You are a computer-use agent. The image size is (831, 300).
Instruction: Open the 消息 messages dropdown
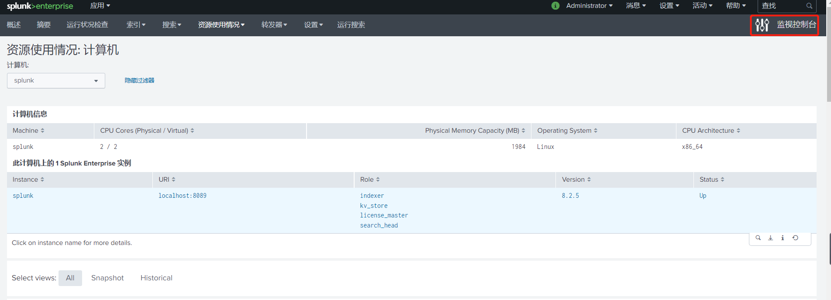pos(636,6)
